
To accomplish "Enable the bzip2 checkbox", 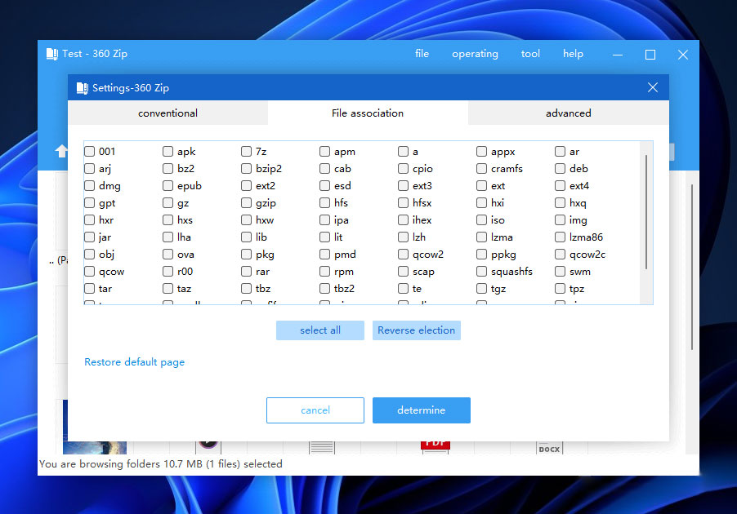I will click(246, 168).
